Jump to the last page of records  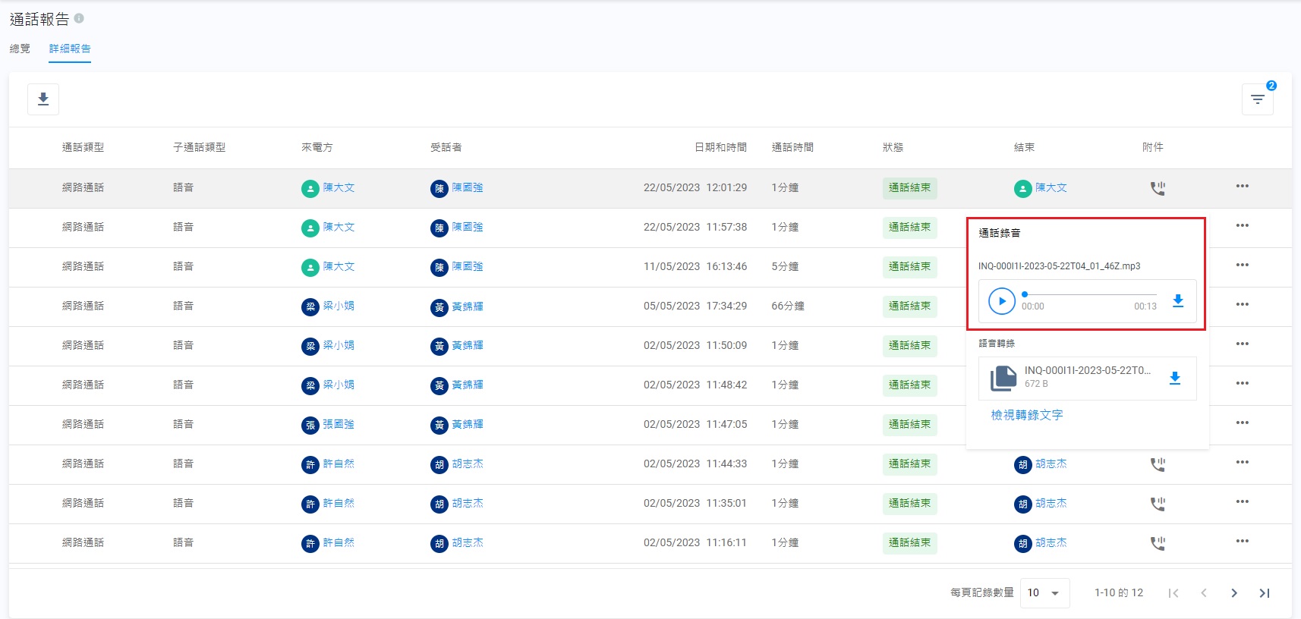coord(1264,593)
